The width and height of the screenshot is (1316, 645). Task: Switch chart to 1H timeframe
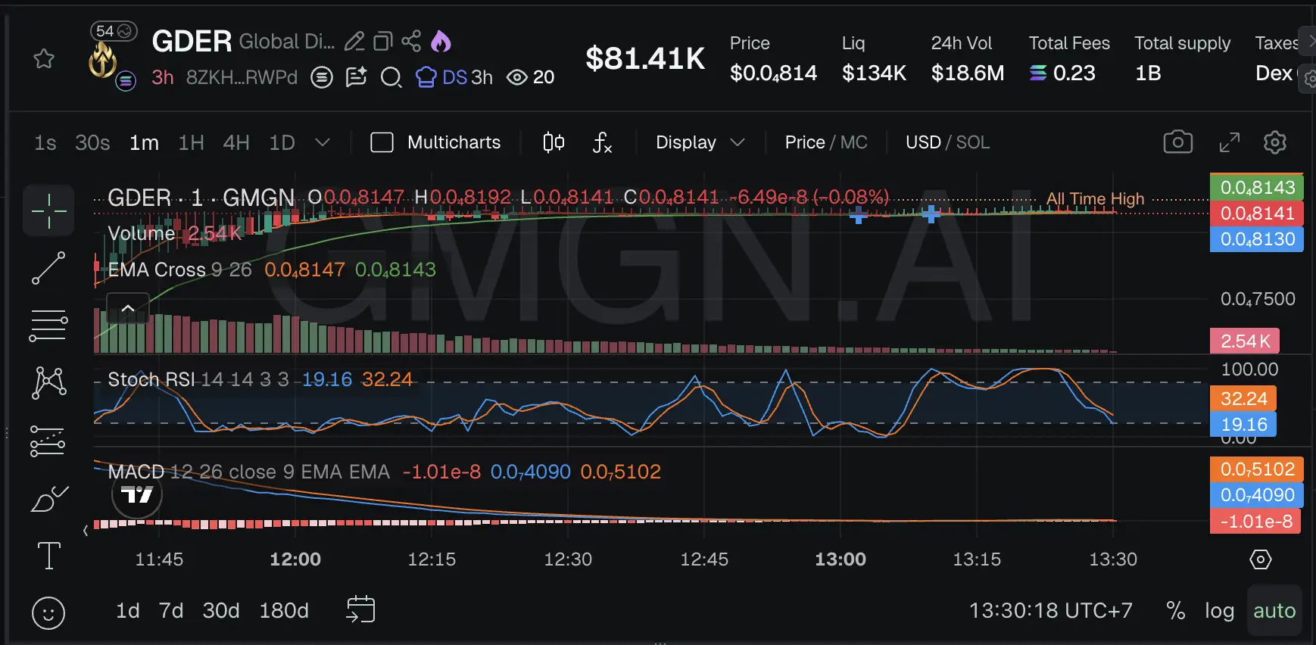point(191,142)
